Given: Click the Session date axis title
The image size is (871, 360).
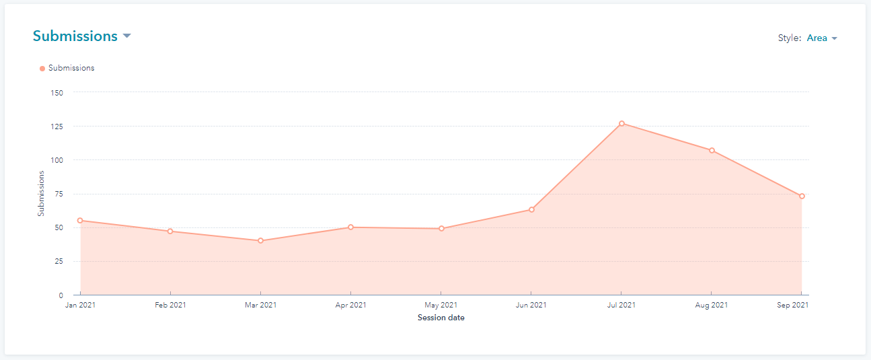Looking at the screenshot, I should tap(441, 318).
